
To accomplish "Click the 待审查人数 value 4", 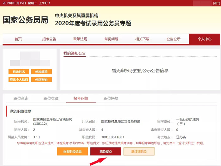I will coord(102,130).
